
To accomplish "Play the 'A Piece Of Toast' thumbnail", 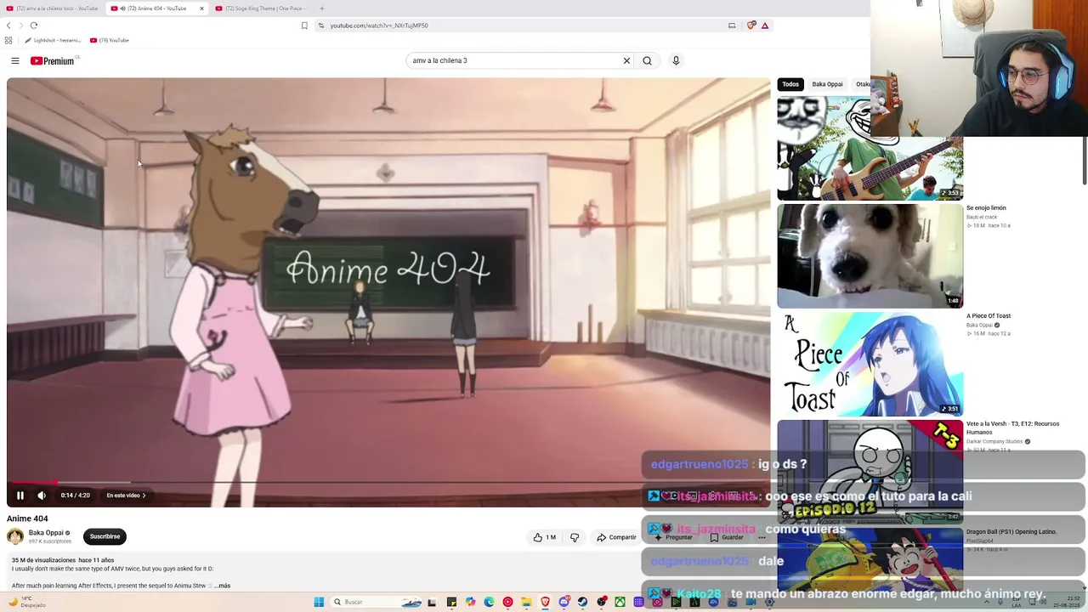I will coord(870,363).
